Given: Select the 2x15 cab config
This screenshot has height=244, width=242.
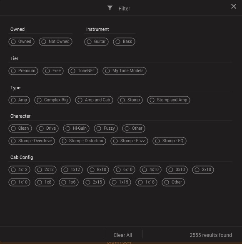Looking at the screenshot, I should [94, 182].
